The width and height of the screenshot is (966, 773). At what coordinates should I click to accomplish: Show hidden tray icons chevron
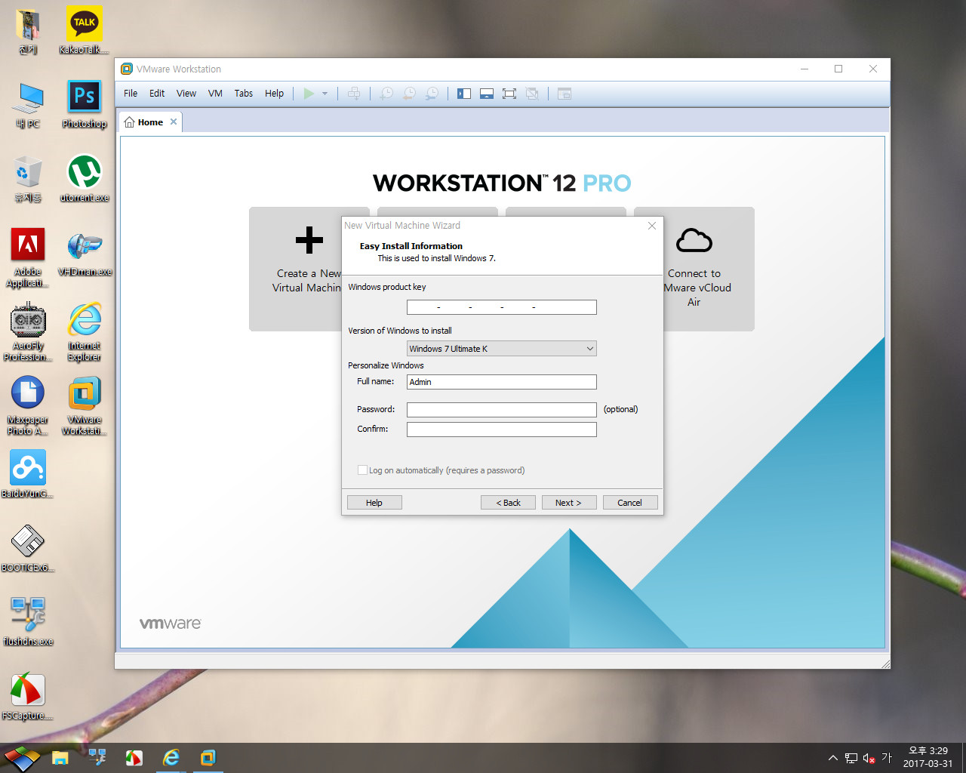tap(832, 758)
